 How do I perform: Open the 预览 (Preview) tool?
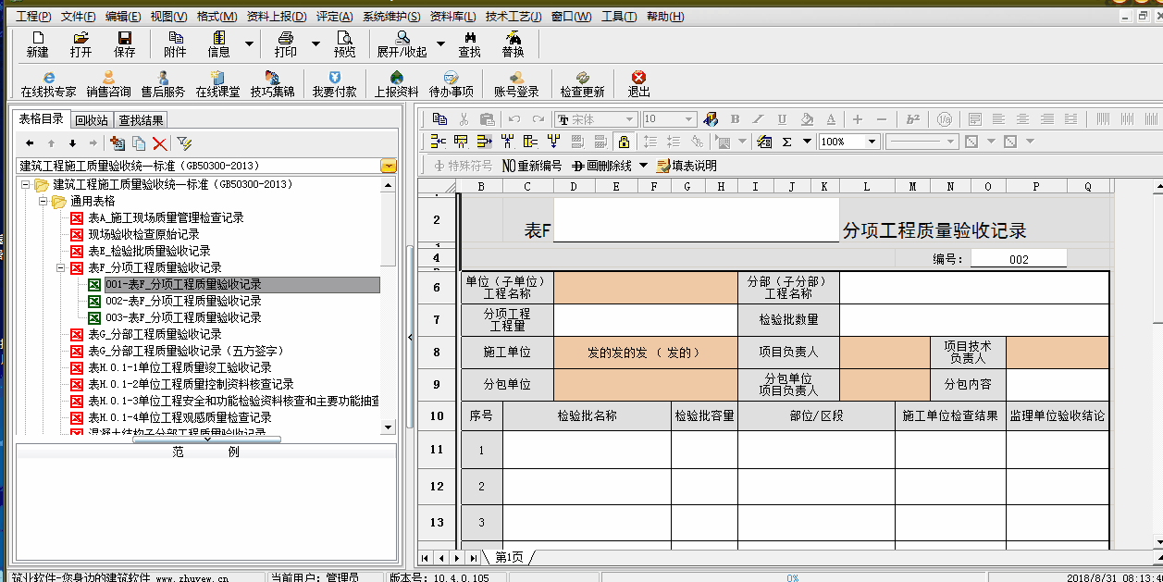click(344, 43)
